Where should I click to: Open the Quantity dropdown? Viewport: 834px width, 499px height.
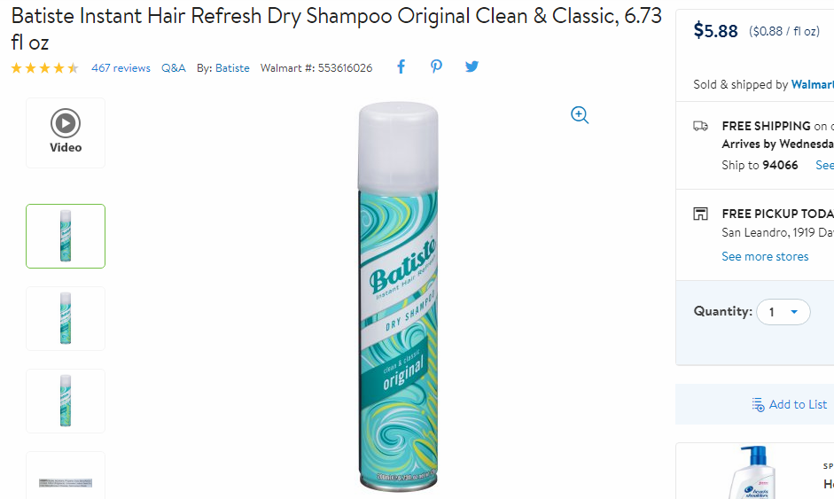point(783,312)
